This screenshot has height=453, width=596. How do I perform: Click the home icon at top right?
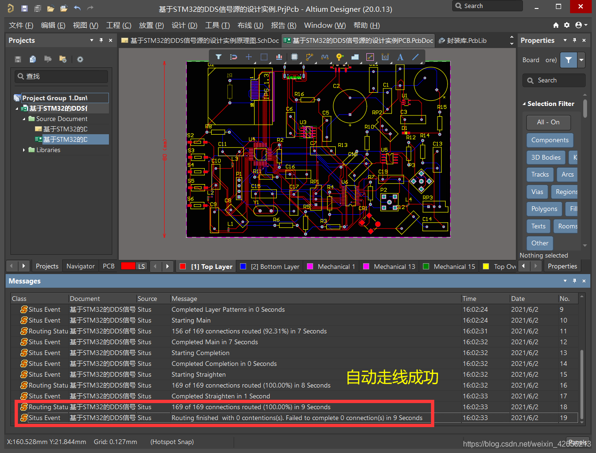tap(556, 25)
